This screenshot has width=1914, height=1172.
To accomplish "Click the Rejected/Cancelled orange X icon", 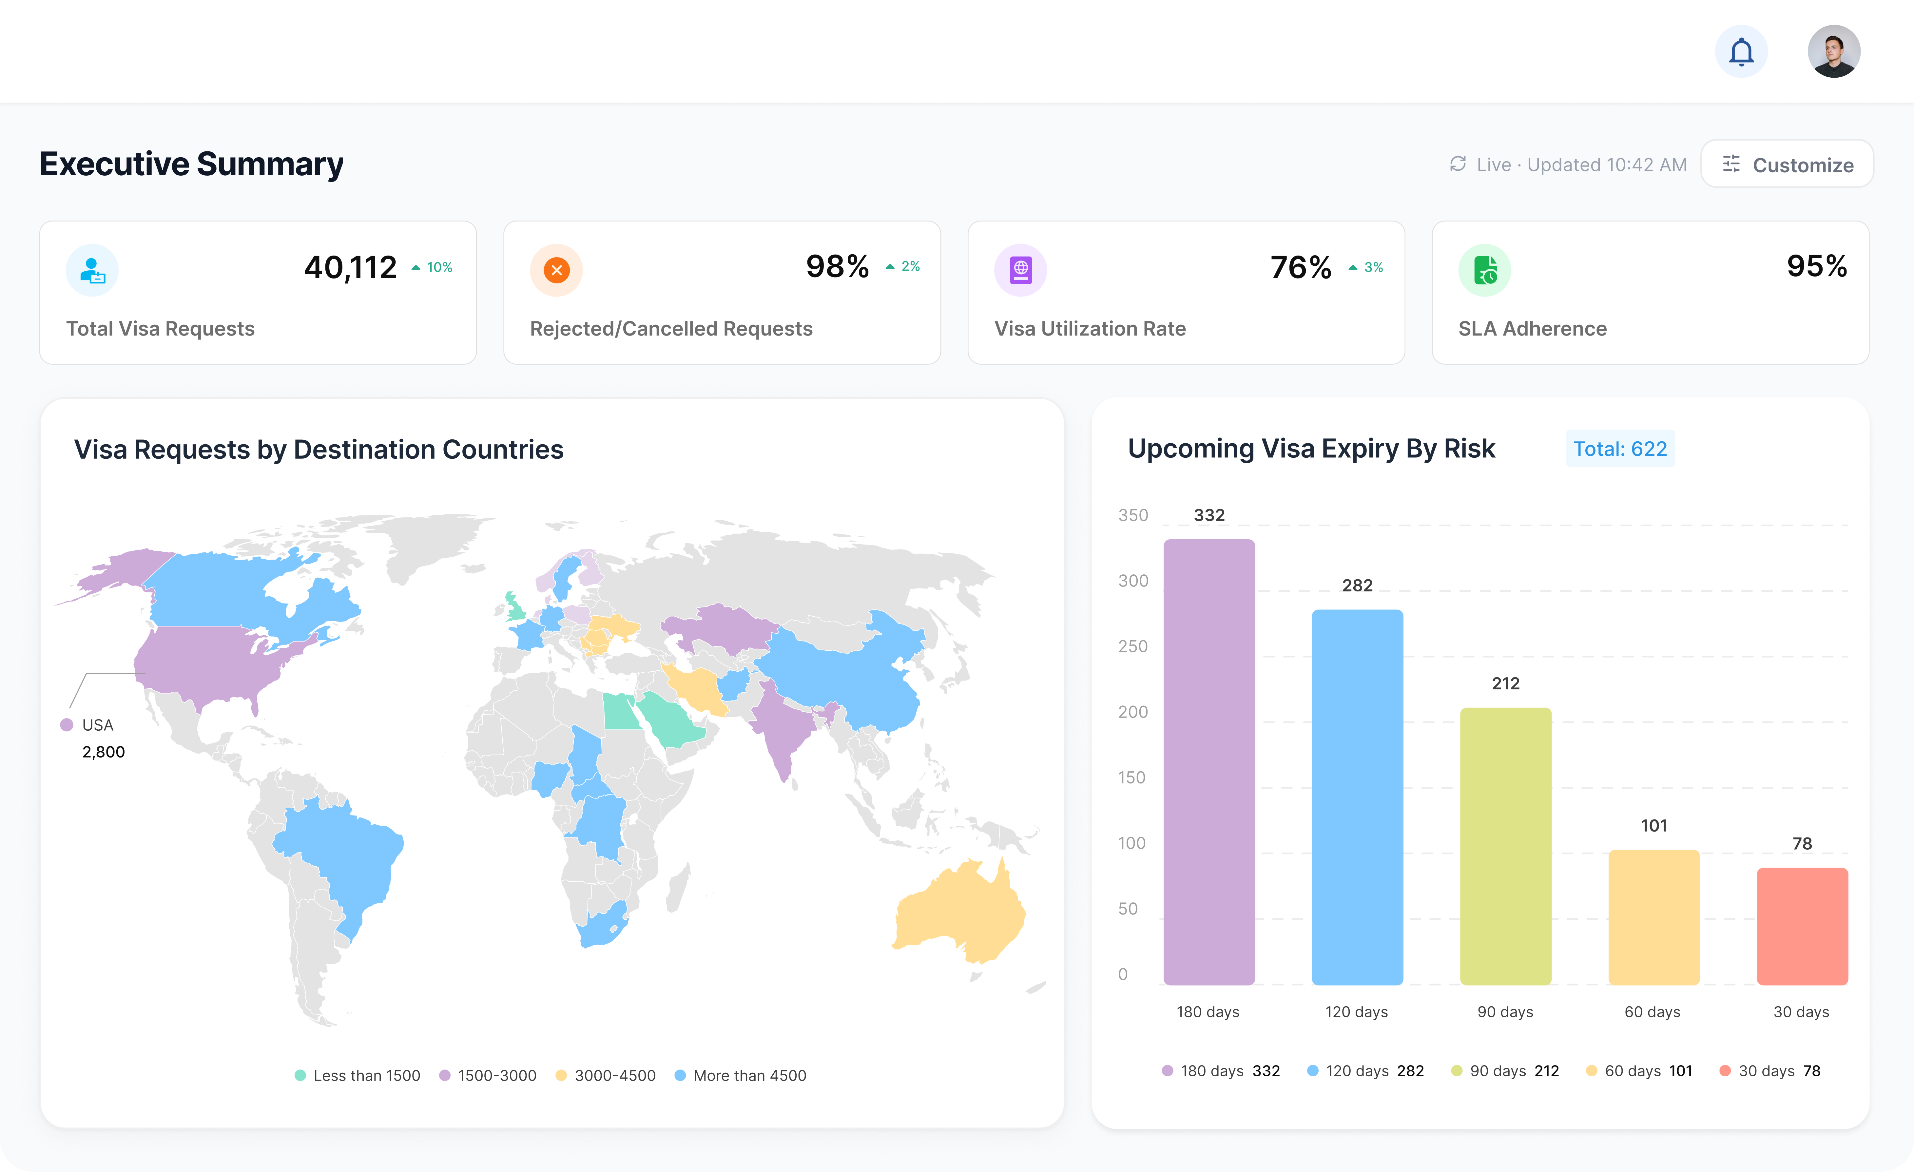I will point(556,270).
